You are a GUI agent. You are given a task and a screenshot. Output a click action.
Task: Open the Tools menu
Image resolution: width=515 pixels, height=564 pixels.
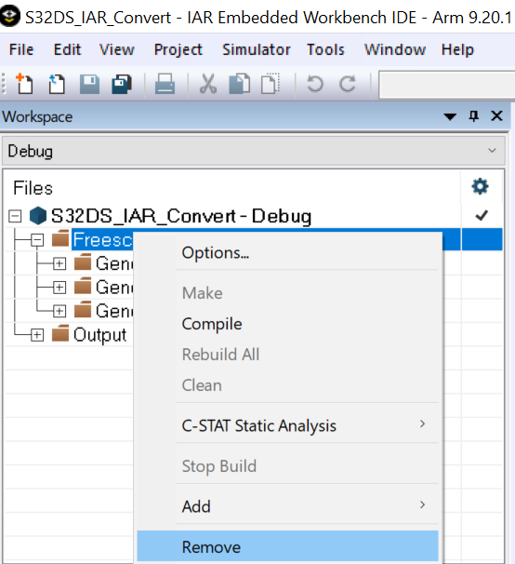325,49
